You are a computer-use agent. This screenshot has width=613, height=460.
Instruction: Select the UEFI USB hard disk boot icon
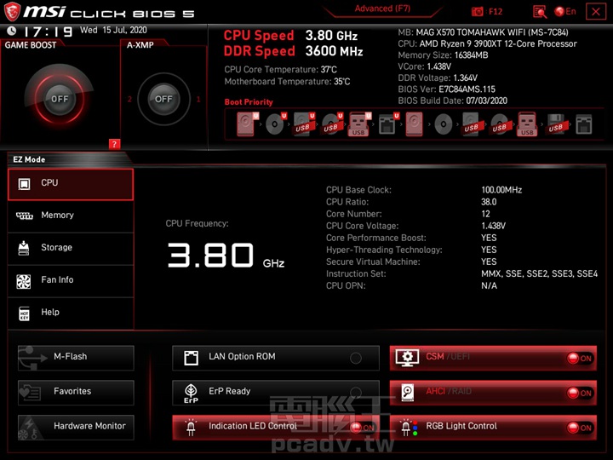(x=304, y=124)
